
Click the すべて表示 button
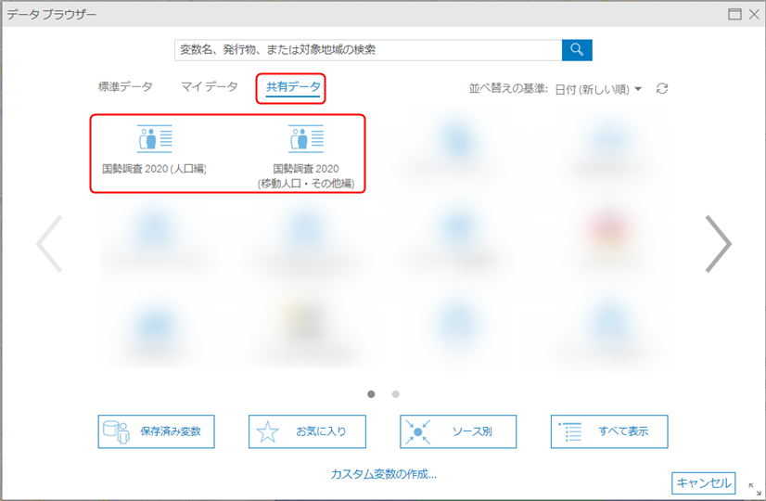click(609, 431)
